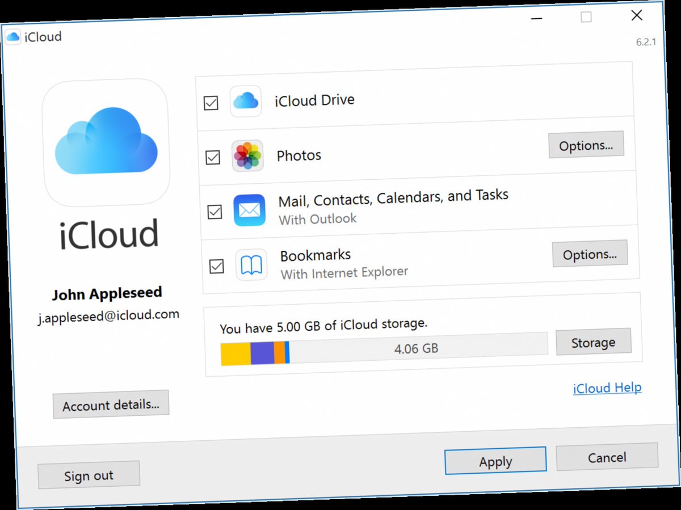Click the Bookmarks book icon
This screenshot has width=681, height=510.
251,264
